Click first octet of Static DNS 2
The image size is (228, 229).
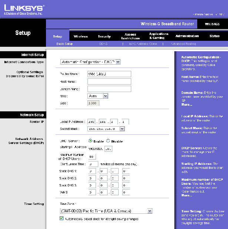point(92,178)
